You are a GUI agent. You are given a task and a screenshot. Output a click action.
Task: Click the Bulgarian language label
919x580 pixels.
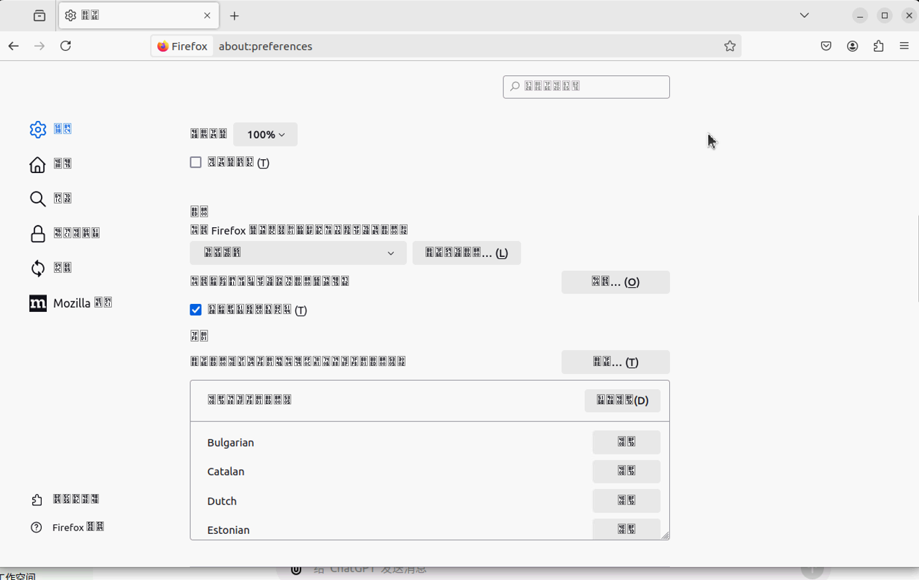click(231, 443)
